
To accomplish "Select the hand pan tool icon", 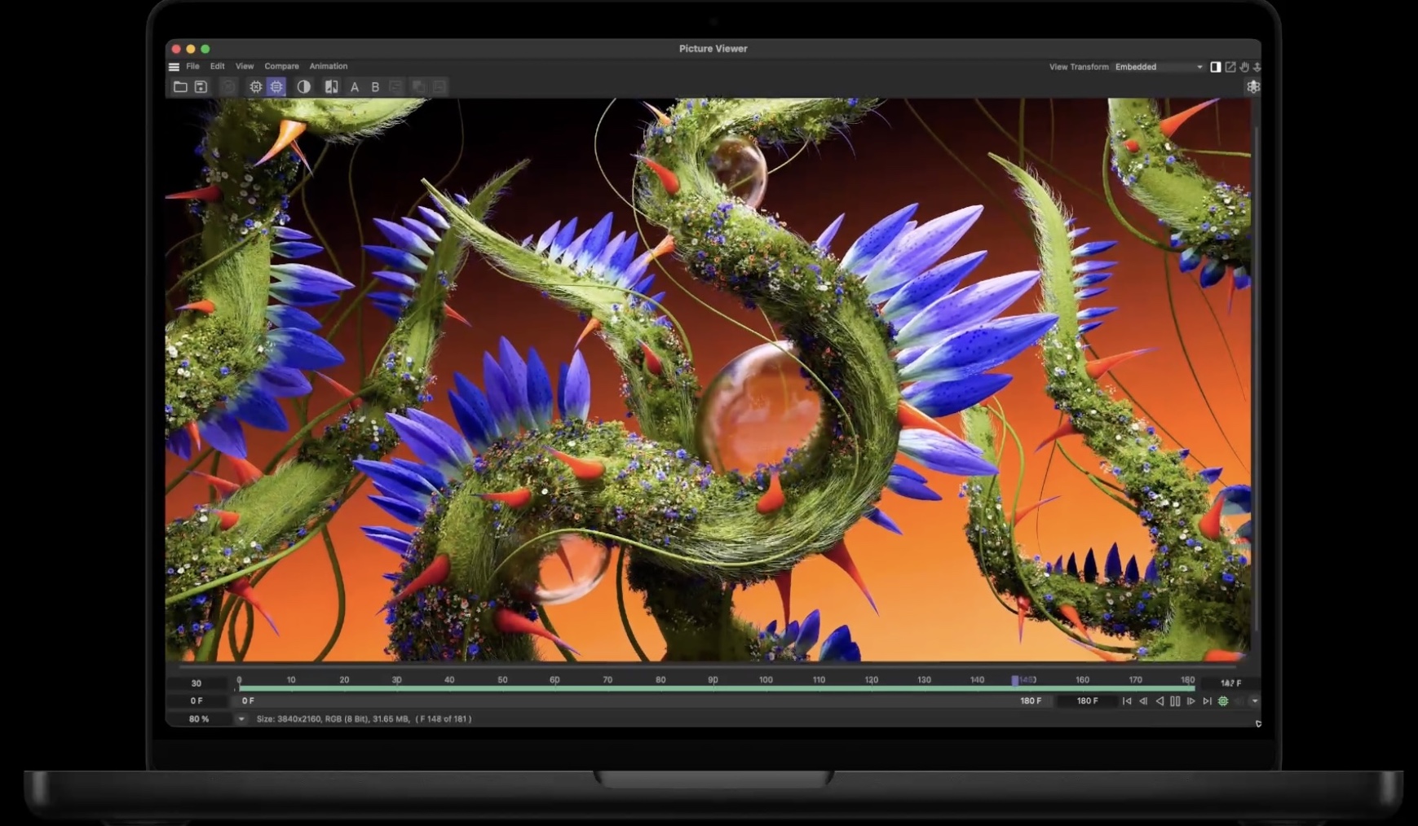I will [x=1244, y=67].
